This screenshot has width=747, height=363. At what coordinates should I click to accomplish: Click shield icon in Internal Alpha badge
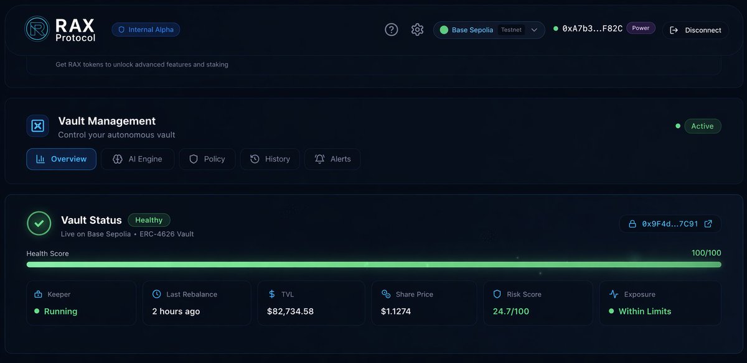(121, 29)
